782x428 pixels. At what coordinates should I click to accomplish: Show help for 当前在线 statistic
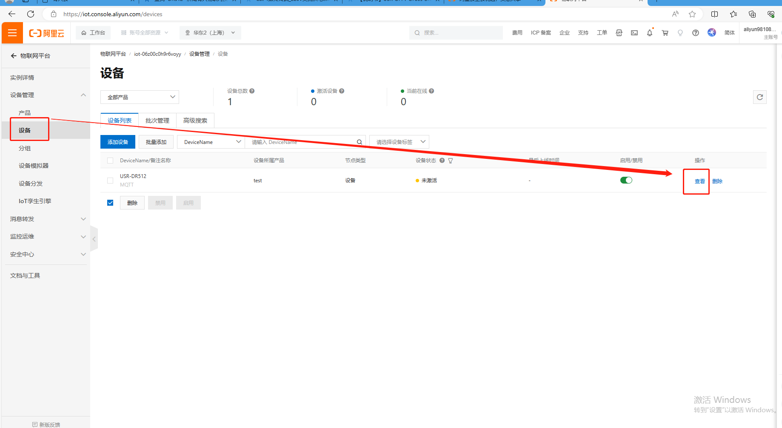[431, 91]
